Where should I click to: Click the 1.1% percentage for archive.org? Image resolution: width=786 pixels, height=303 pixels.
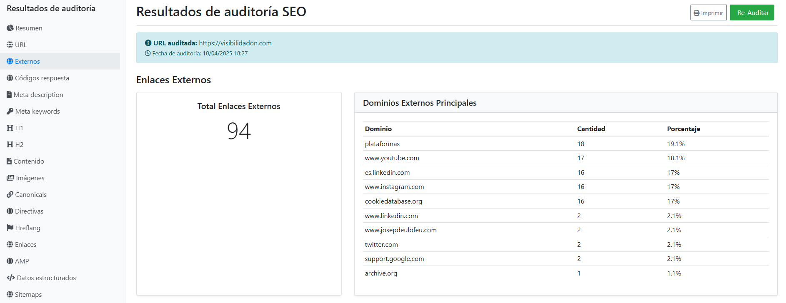click(x=674, y=273)
